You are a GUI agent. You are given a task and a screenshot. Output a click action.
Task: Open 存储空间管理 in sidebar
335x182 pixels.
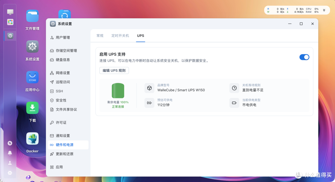[68, 51]
